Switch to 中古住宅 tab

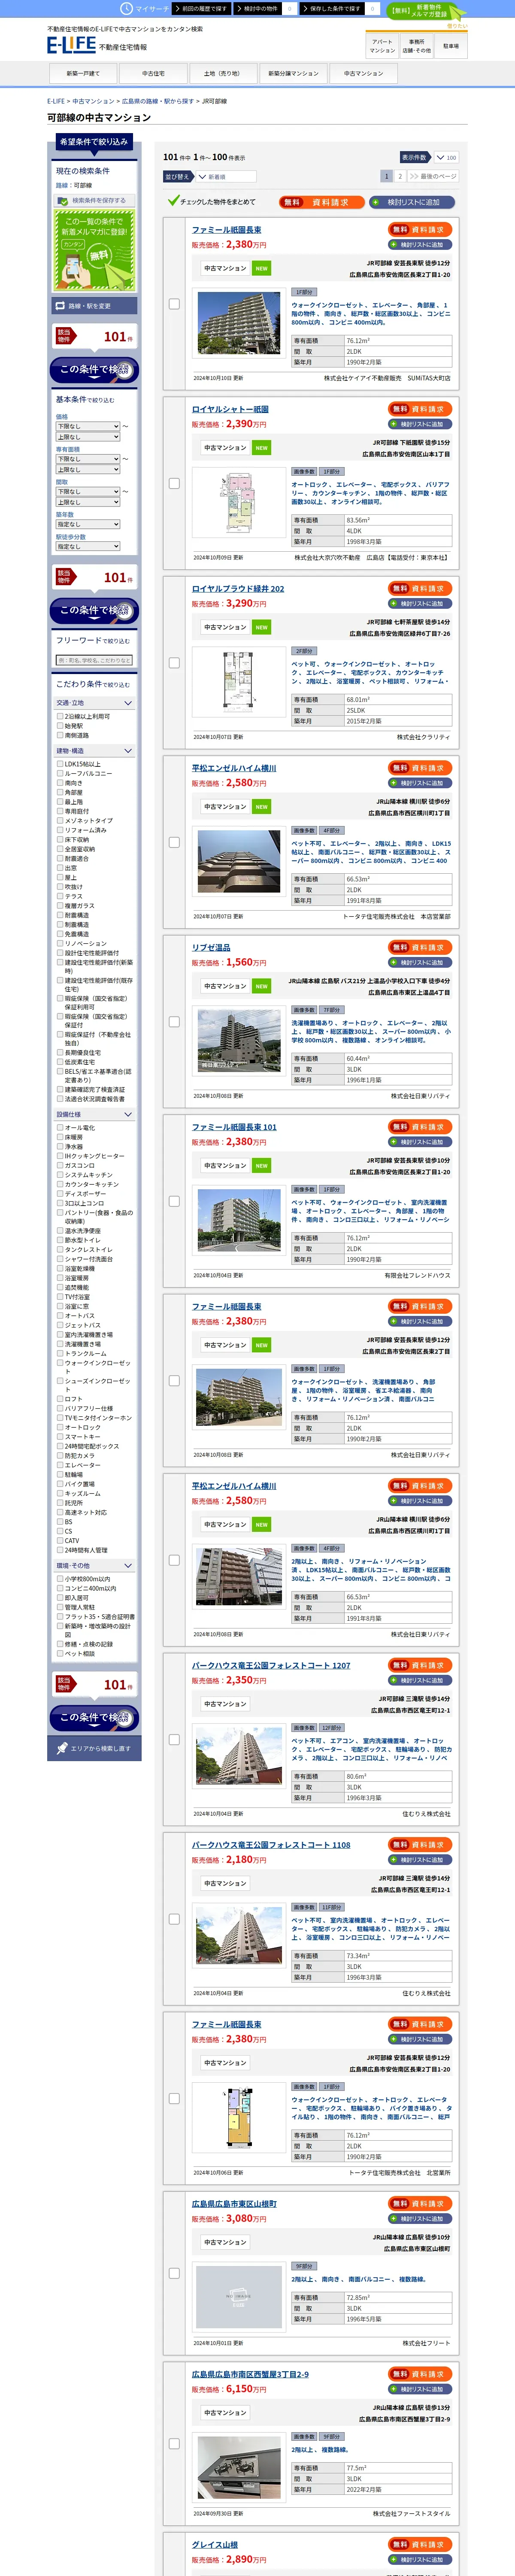(153, 73)
